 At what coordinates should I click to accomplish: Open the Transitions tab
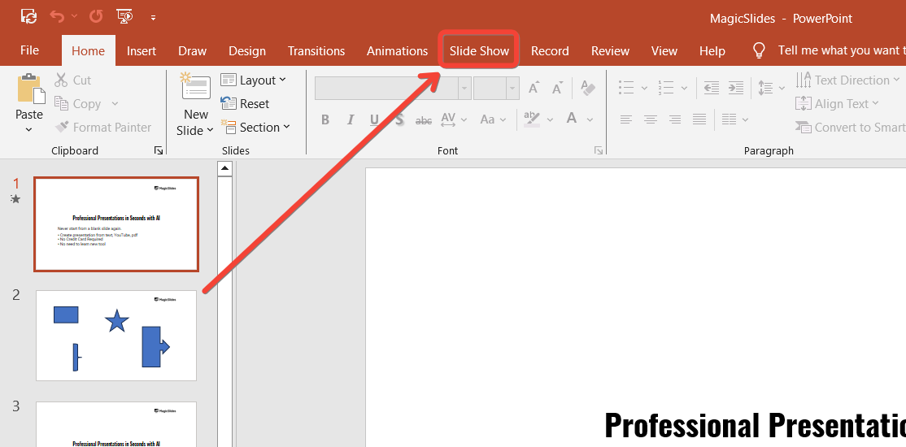316,51
